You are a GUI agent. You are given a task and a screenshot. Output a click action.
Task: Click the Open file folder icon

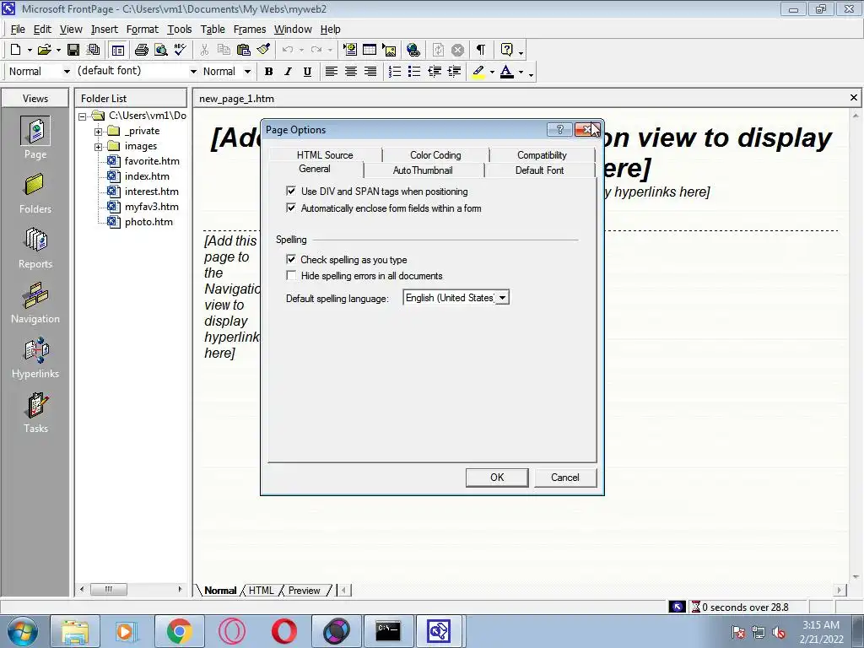pyautogui.click(x=44, y=50)
